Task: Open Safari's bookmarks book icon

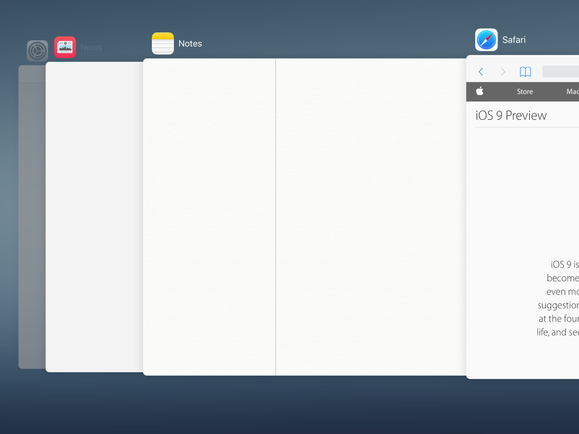Action: point(525,72)
